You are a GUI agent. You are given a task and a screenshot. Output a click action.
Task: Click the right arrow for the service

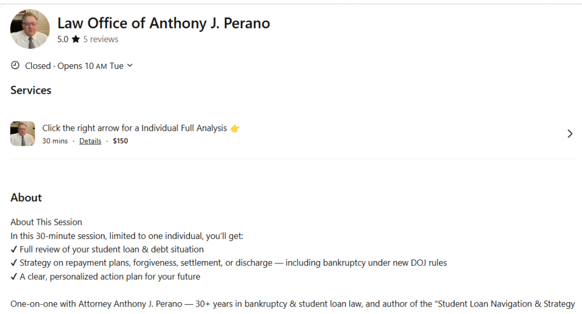pyautogui.click(x=570, y=134)
